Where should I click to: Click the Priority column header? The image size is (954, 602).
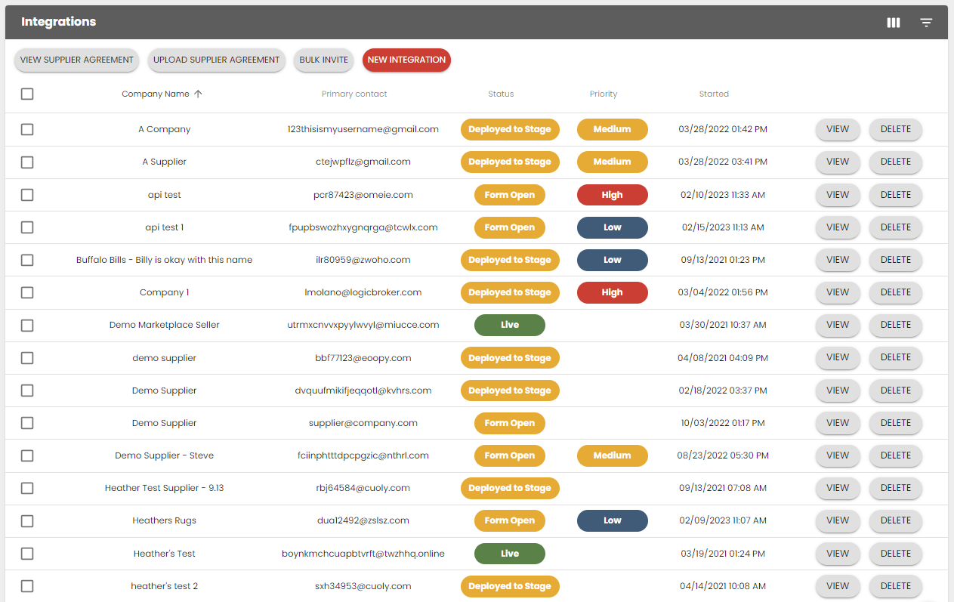coord(603,94)
